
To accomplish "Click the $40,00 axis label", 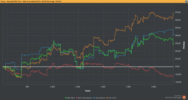I will tap(178, 35).
